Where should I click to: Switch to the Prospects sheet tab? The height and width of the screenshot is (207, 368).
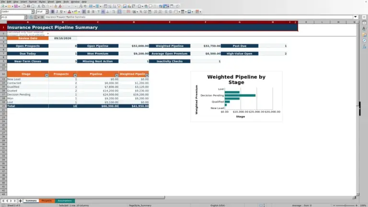[x=46, y=201]
